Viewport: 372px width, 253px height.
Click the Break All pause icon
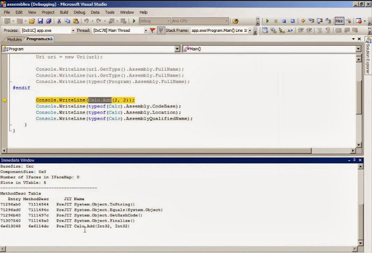(276, 21)
